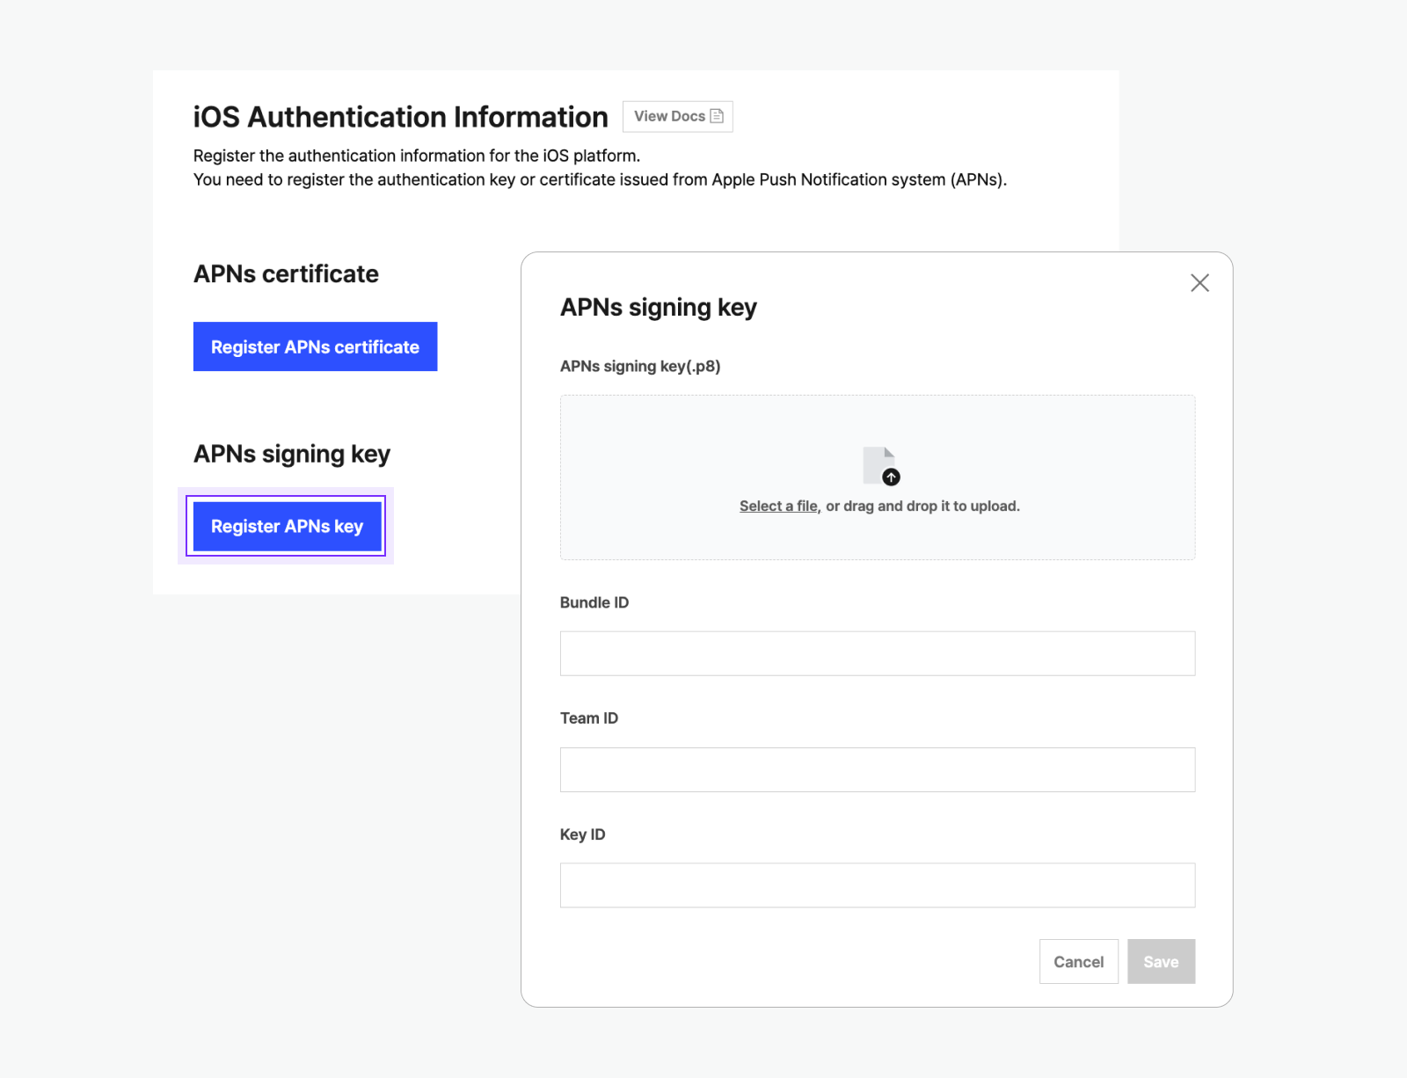Click the file upload arrow icon
The height and width of the screenshot is (1078, 1407).
click(891, 477)
